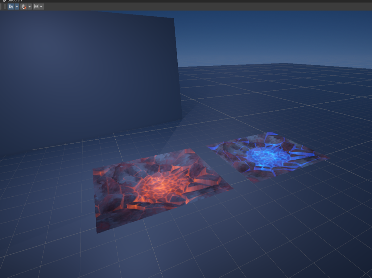Click the vertical separator left of the grid icons
Screen dimensions: 372x279
(x=5, y=6)
